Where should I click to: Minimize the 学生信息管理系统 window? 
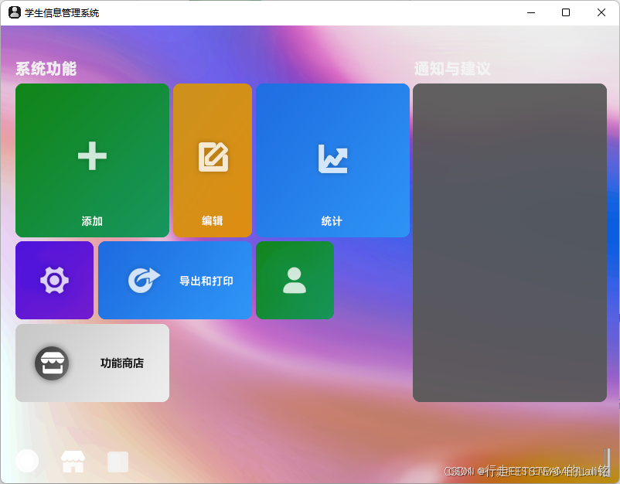click(x=531, y=12)
